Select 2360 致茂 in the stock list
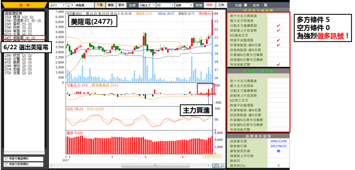 click(18, 55)
